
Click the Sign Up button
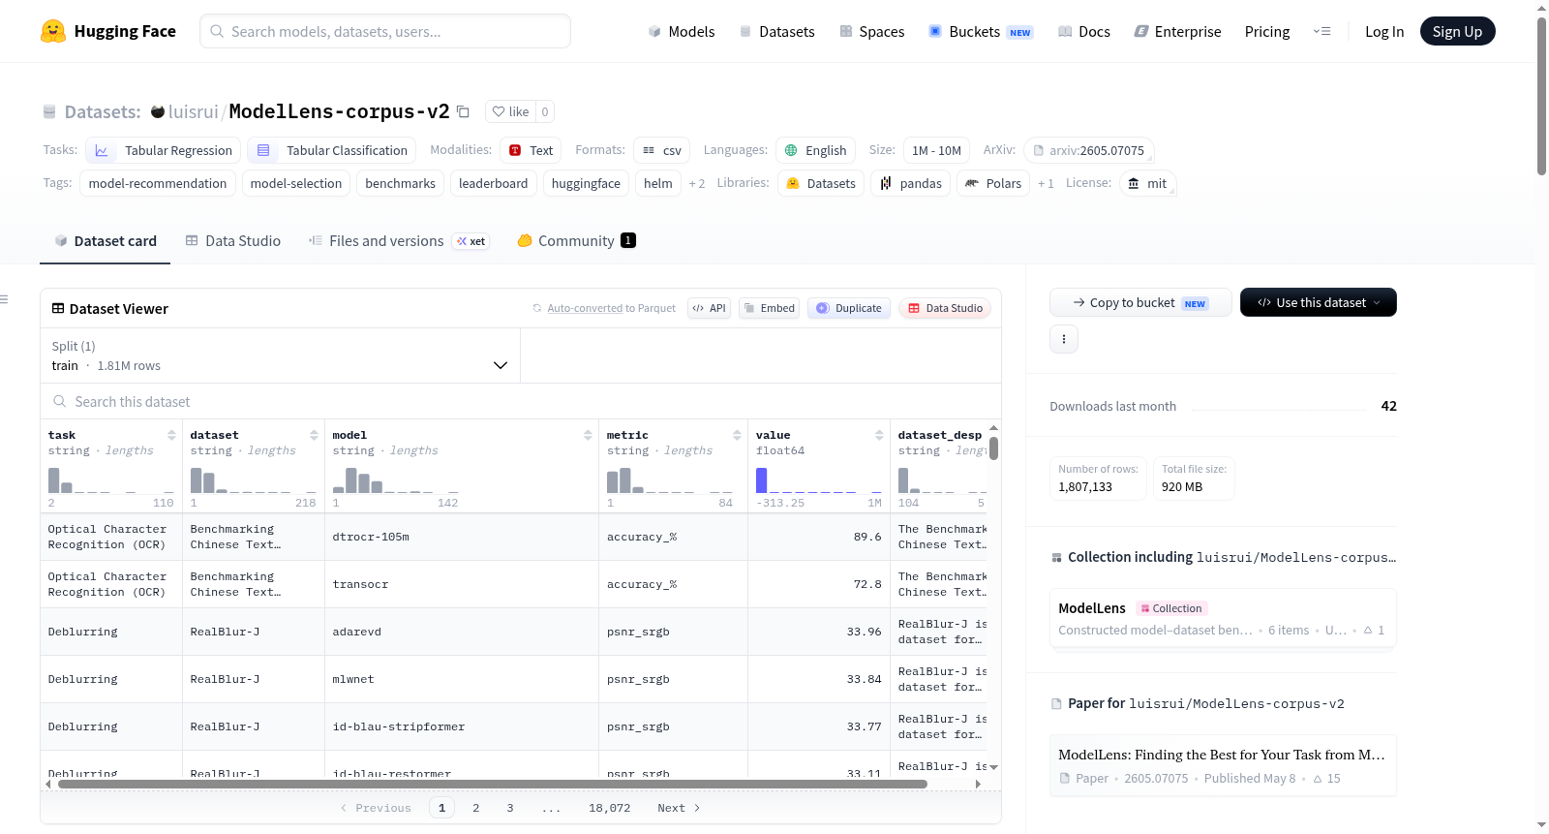(x=1458, y=31)
